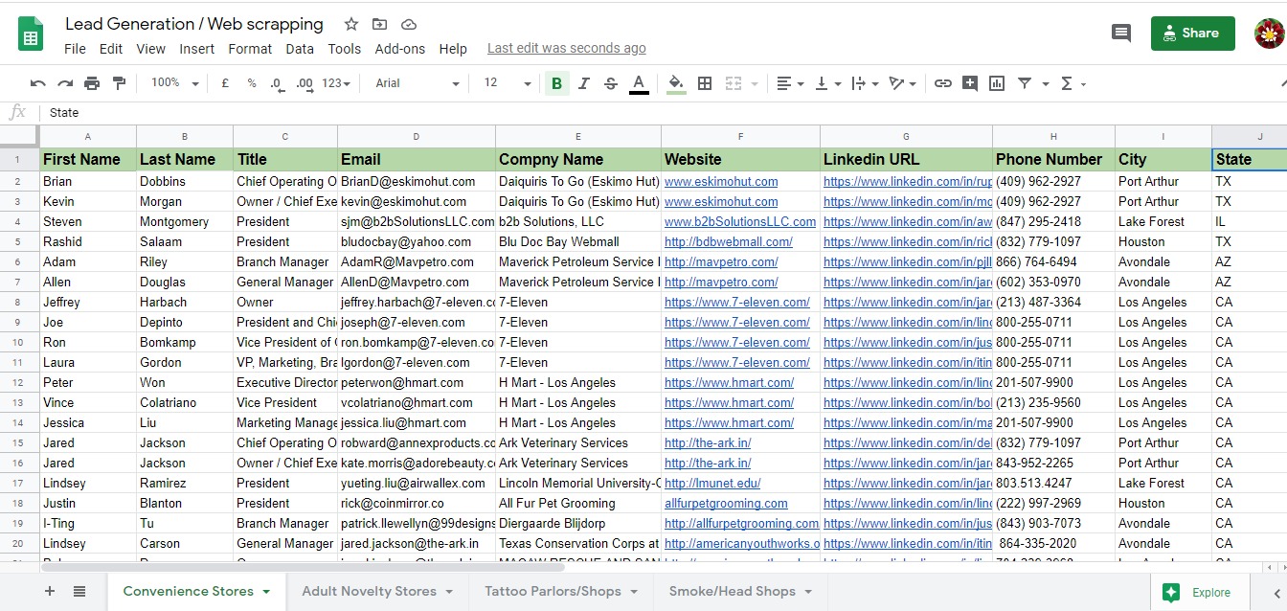The width and height of the screenshot is (1287, 611).
Task: Open the File menu
Action: click(75, 49)
